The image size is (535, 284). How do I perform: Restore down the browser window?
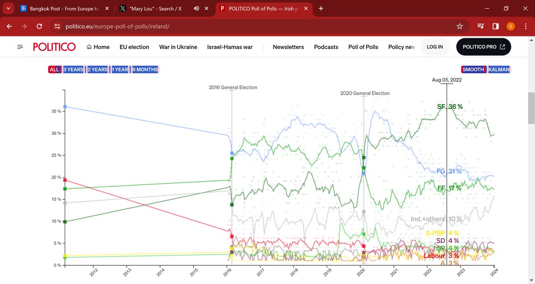coord(506,8)
